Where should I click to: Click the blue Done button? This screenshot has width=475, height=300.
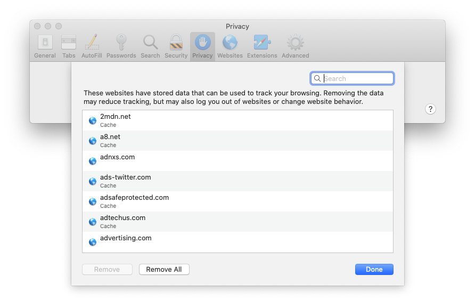(374, 270)
